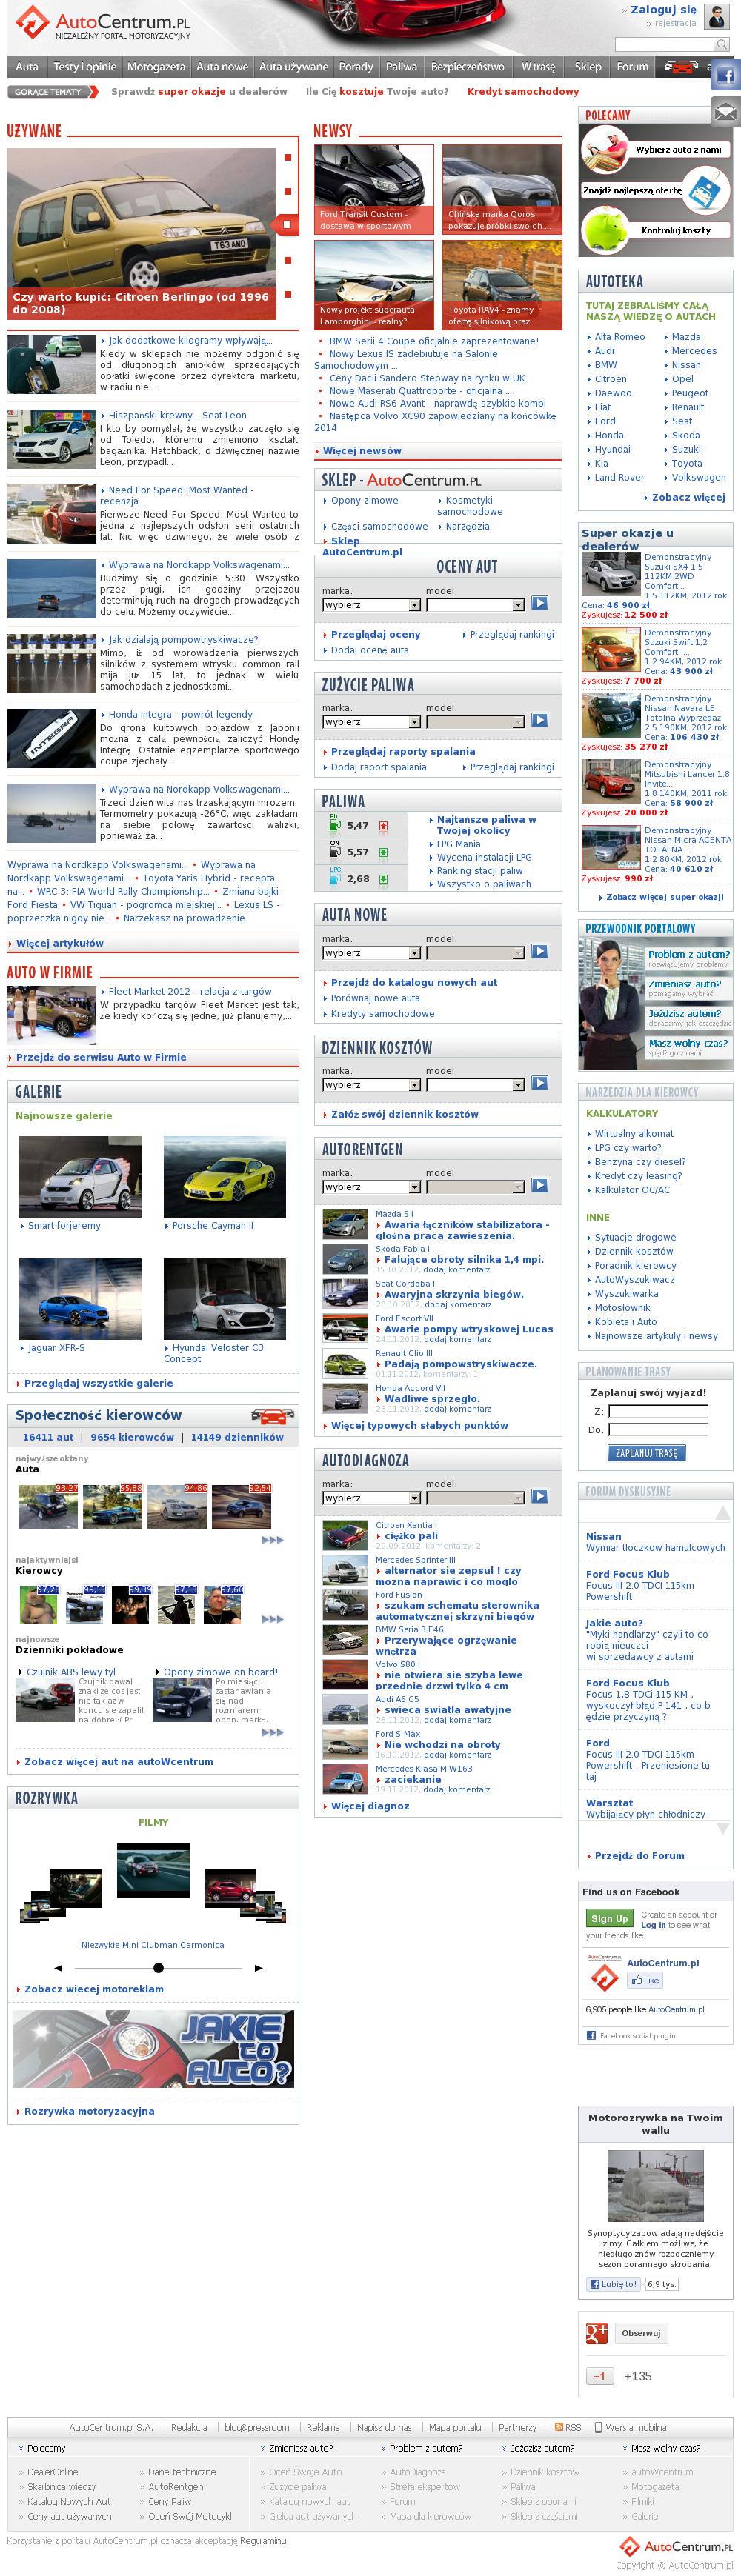Open the marka dropdown in Autodiagnoza
This screenshot has height=2576, width=741.
click(x=371, y=1498)
